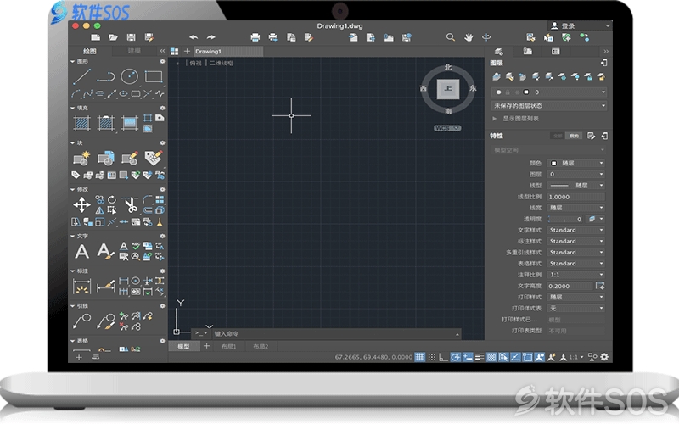Click the Insert Block icon
The width and height of the screenshot is (679, 424).
[x=105, y=159]
